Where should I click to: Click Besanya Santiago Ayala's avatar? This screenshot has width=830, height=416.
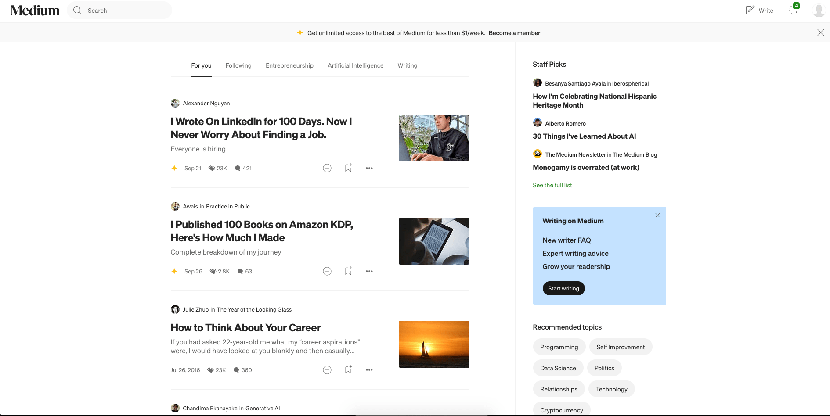(538, 82)
